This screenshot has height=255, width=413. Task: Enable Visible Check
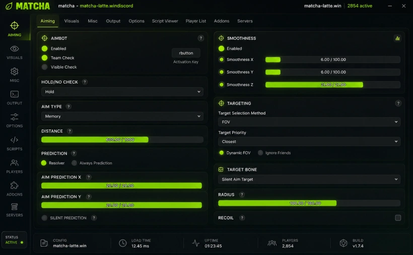coord(44,67)
